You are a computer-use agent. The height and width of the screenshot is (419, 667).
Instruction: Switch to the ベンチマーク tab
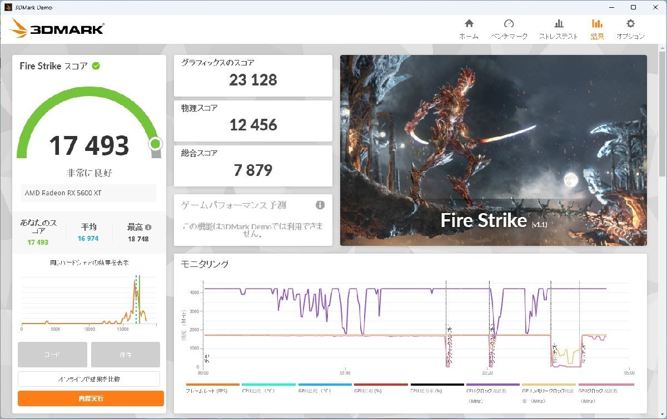(x=509, y=29)
